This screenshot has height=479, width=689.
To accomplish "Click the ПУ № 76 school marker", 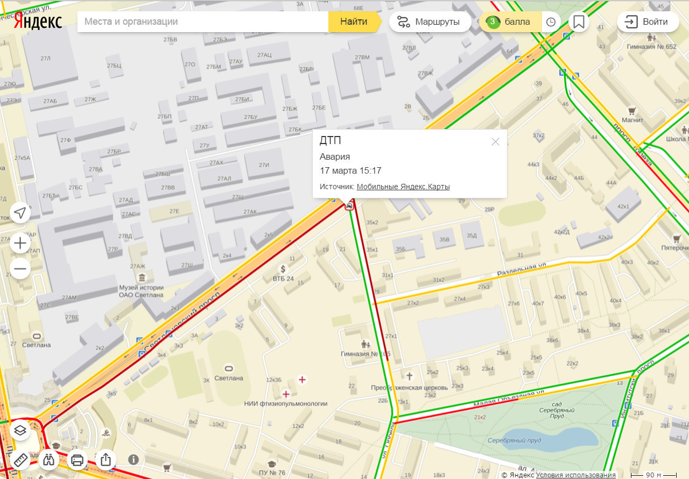I will [x=272, y=463].
